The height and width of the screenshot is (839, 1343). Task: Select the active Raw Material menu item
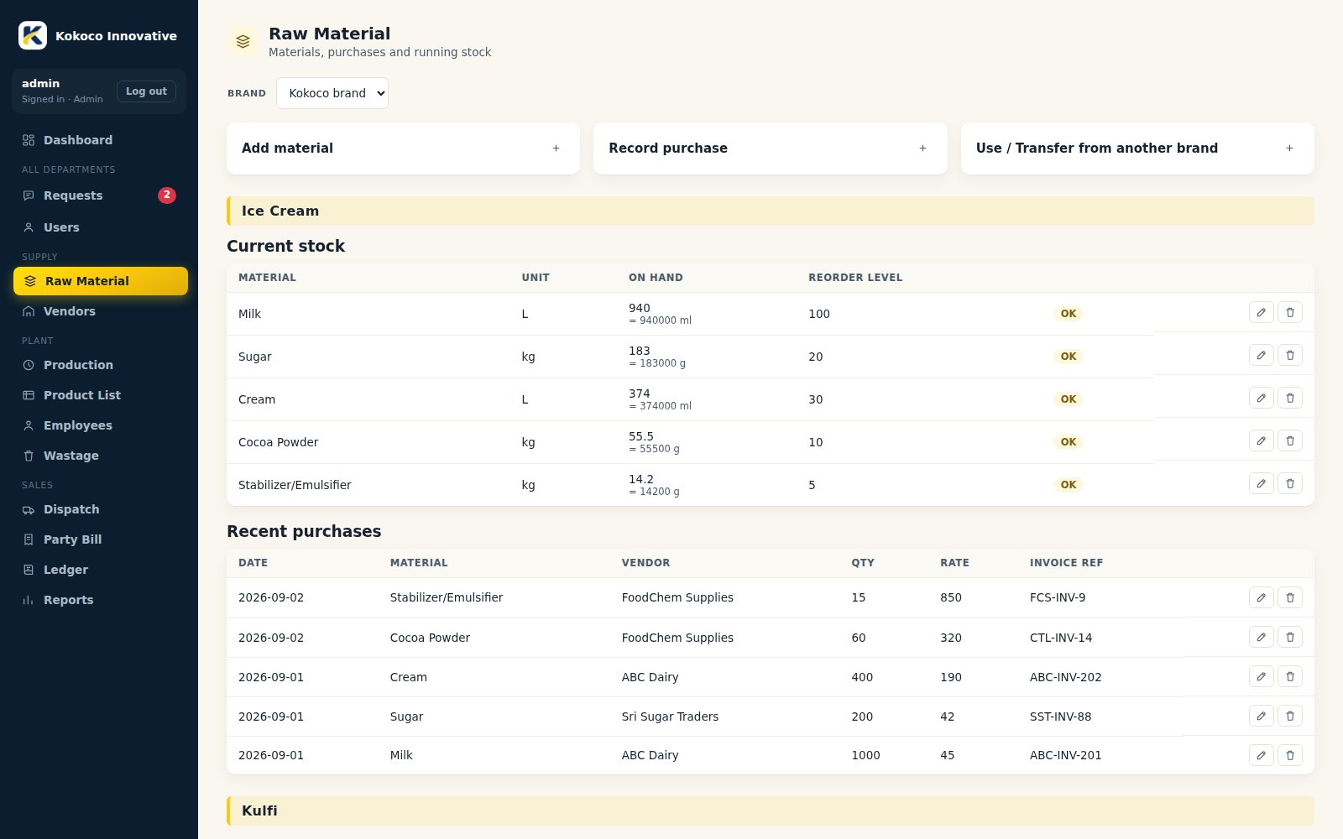click(101, 281)
